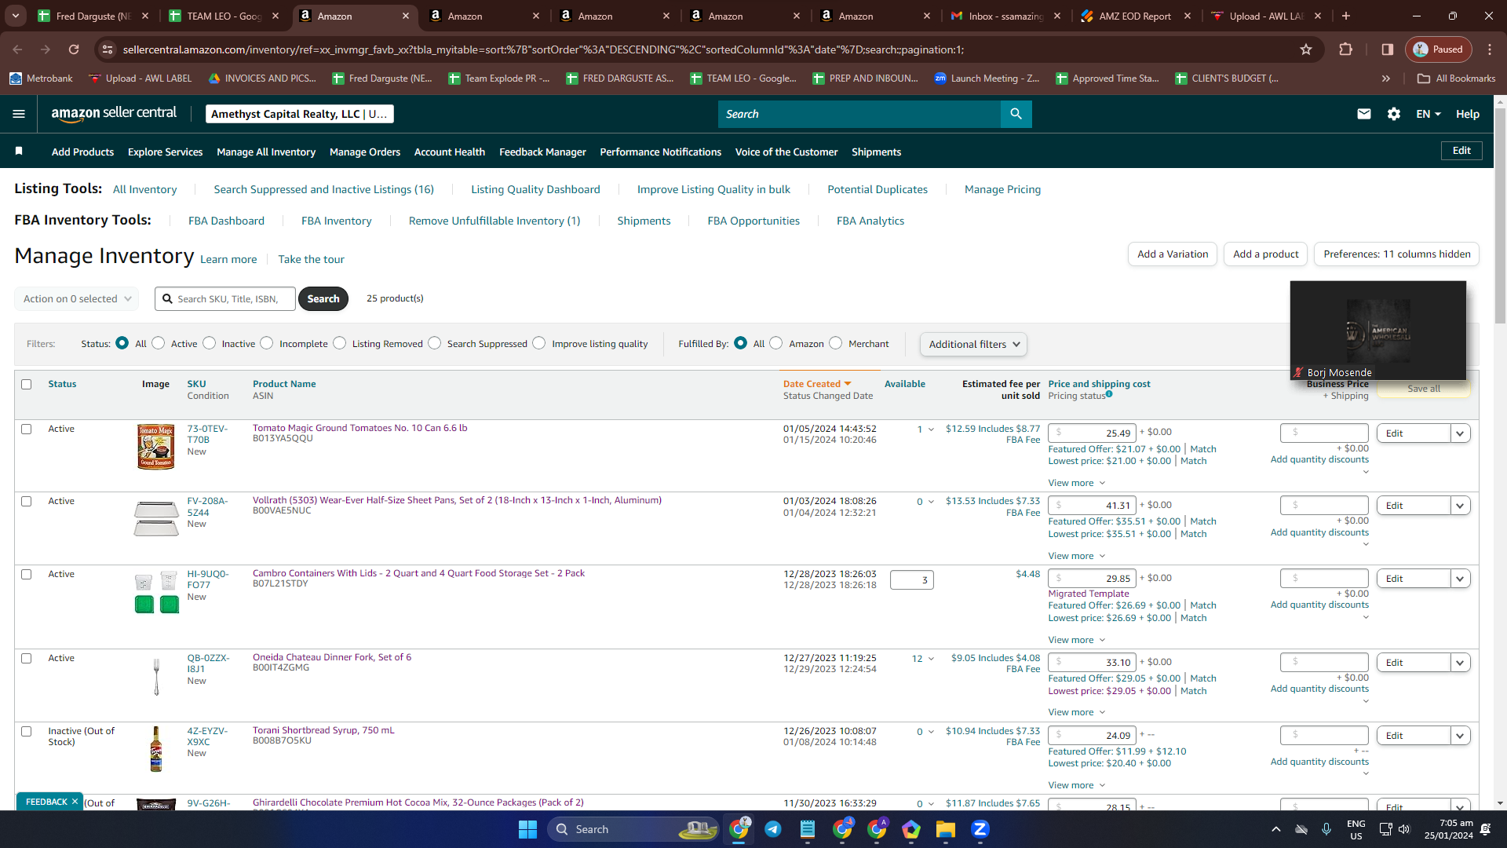This screenshot has height=848, width=1507.
Task: Expand available quantity chevron for Oneida Fork
Action: 931,659
